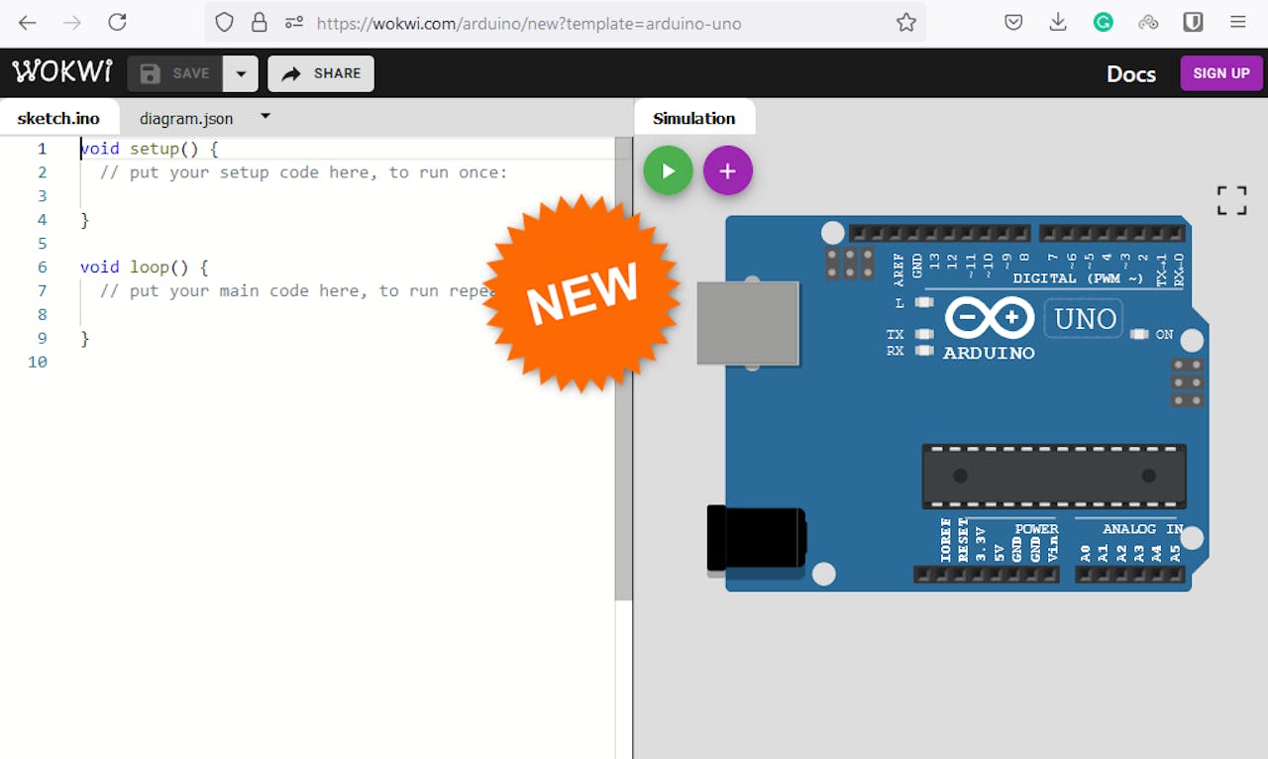Click the site permissions lock icon
Image resolution: width=1268 pixels, height=759 pixels.
pyautogui.click(x=258, y=23)
